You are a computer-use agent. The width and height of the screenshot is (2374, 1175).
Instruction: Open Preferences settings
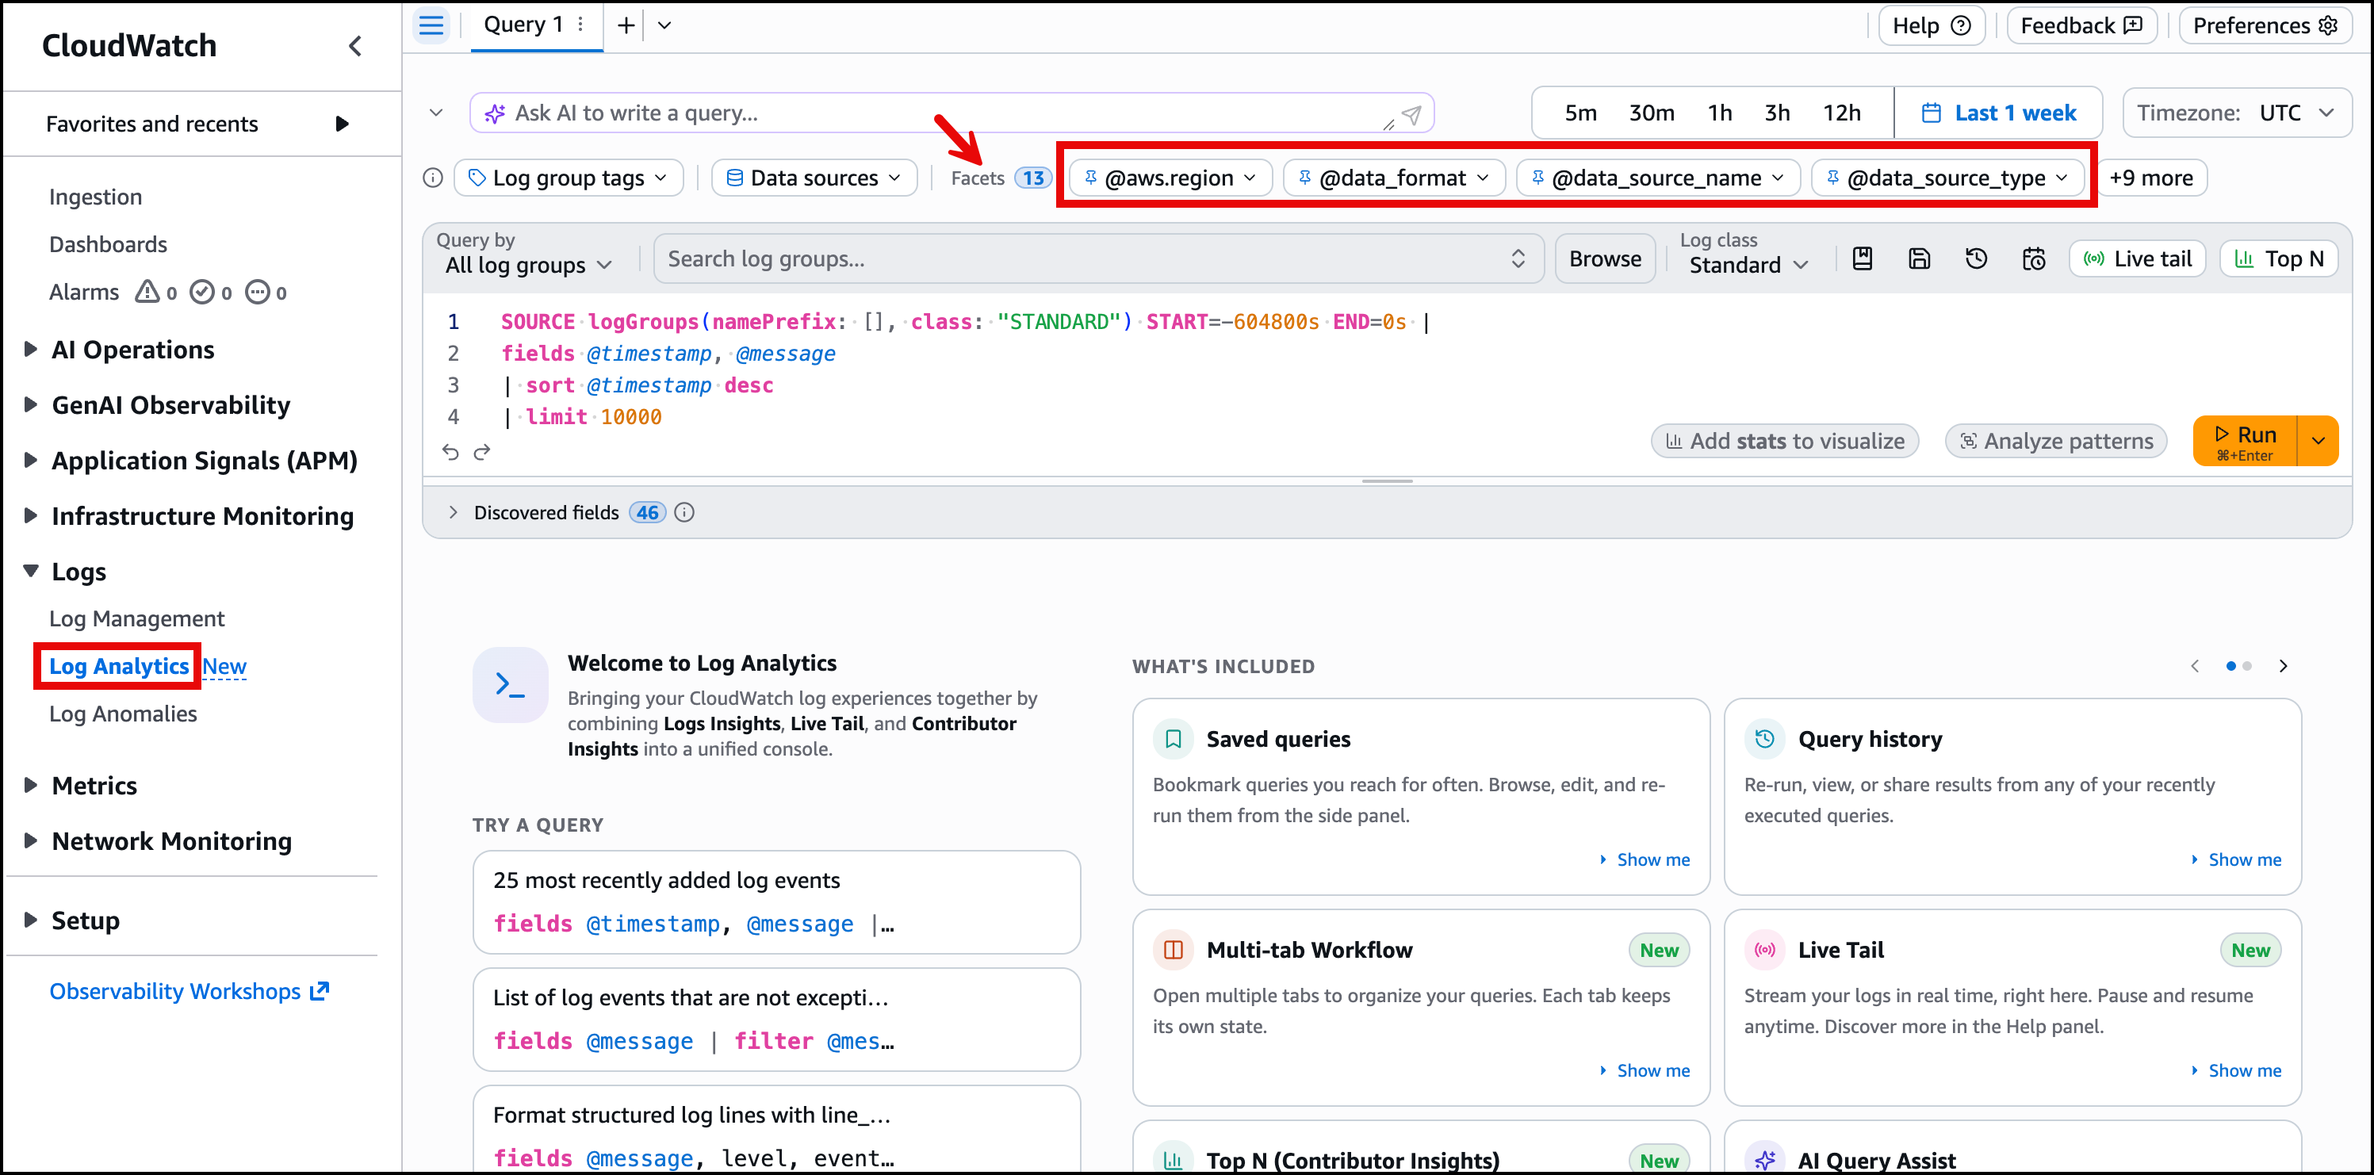point(2265,26)
